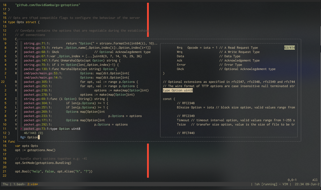Click the 63/414 preview line indicator
This screenshot has width=321, height=190.
[290, 48]
